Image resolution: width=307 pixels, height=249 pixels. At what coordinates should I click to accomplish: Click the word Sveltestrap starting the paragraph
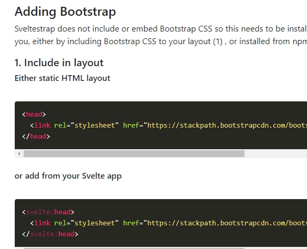(x=35, y=29)
